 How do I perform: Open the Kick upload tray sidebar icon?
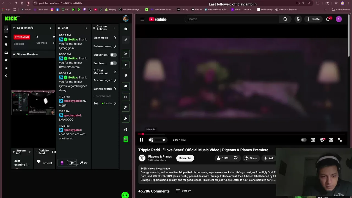point(6,52)
